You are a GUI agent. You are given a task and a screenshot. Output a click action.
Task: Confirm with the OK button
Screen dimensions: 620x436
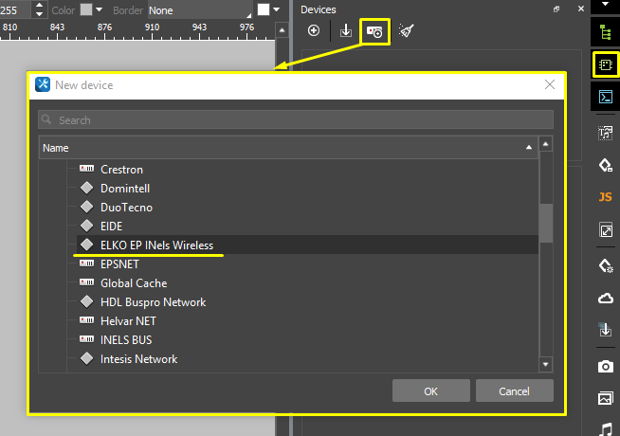click(x=430, y=391)
